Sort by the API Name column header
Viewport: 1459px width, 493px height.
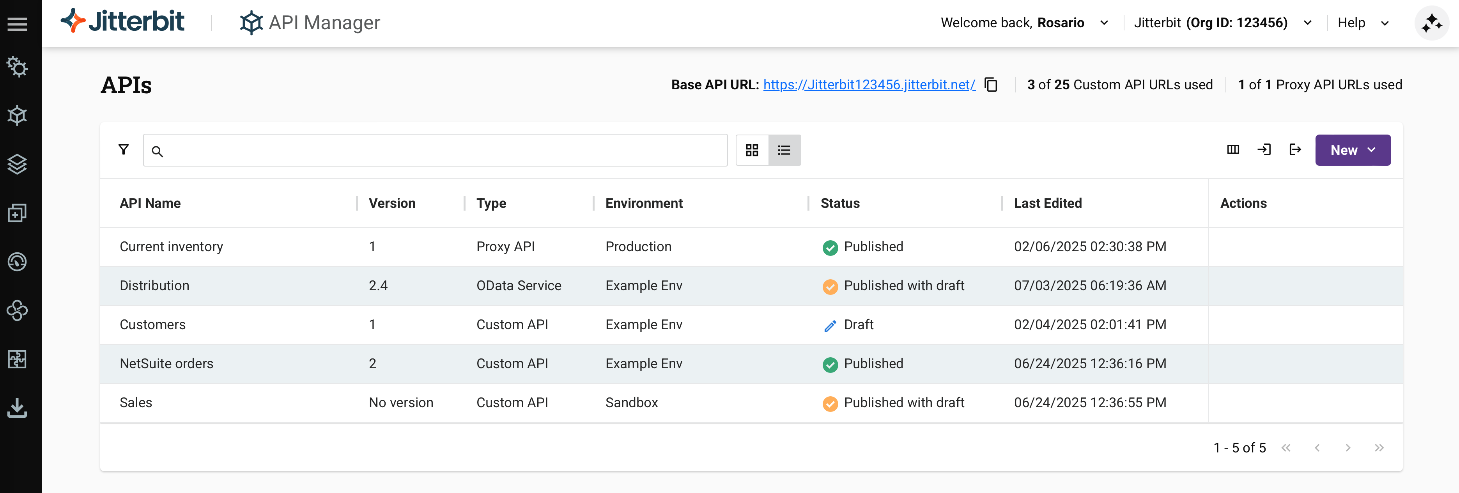[150, 204]
